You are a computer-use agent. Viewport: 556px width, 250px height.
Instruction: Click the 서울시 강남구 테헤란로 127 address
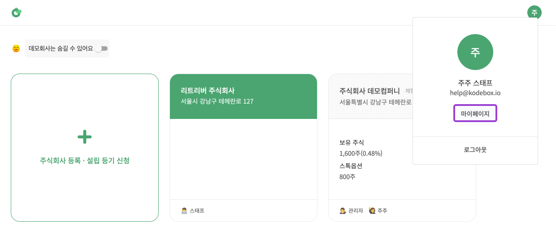(217, 101)
